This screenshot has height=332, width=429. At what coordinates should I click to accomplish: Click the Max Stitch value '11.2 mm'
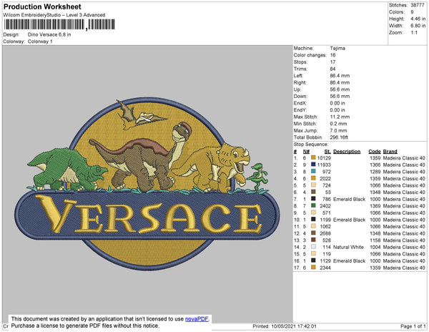point(340,117)
